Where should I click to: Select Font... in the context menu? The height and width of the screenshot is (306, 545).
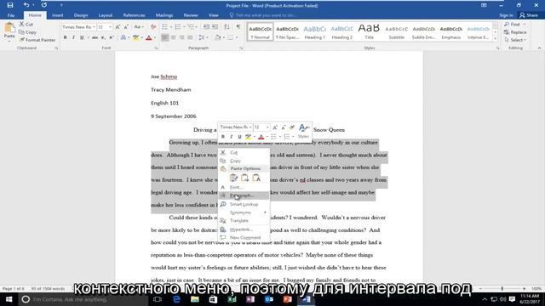point(244,187)
